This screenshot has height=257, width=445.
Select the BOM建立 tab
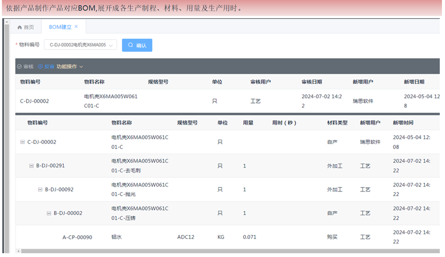click(60, 27)
